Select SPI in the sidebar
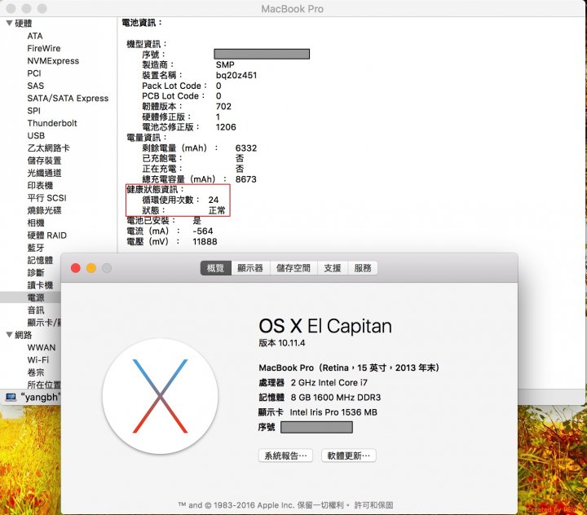The image size is (587, 515). (x=33, y=111)
